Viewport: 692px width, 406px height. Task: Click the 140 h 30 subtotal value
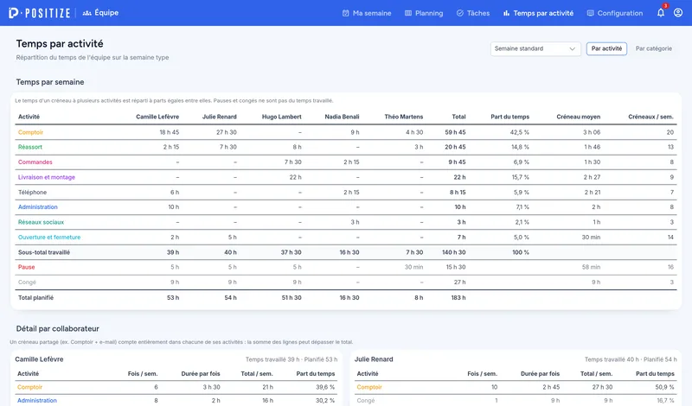tap(453, 252)
